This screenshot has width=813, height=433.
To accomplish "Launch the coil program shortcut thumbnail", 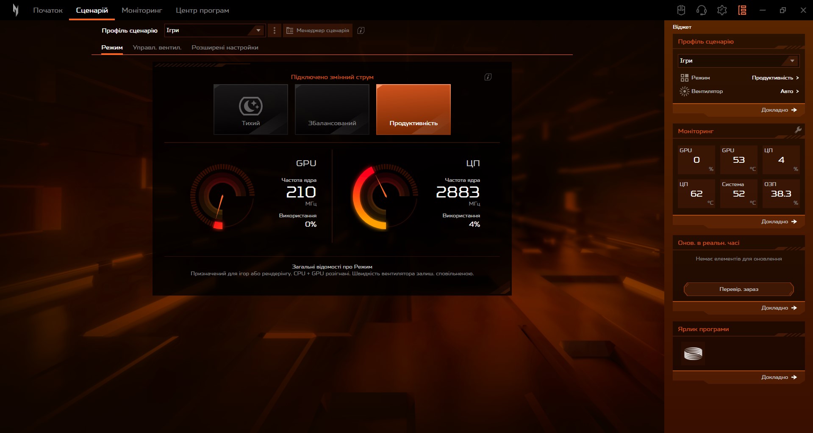I will [693, 354].
